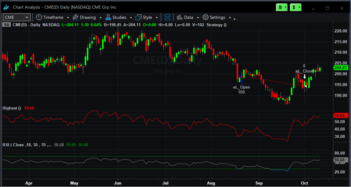The height and width of the screenshot is (187, 351).
Task: Open the dropdown arrow on the I button
Action: click(299, 8)
